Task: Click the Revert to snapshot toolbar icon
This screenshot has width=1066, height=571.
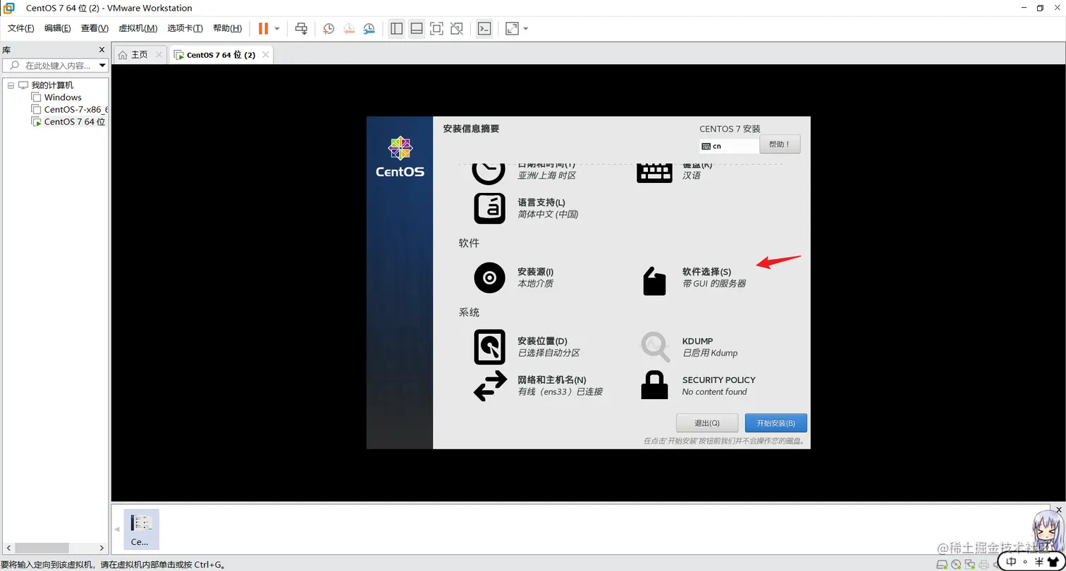Action: tap(349, 29)
